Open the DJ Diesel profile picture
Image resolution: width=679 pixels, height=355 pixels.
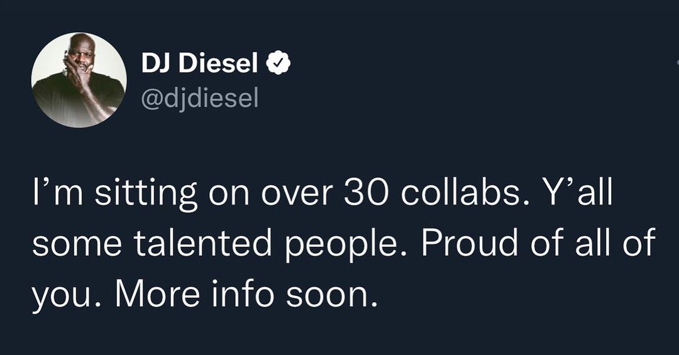pyautogui.click(x=79, y=80)
